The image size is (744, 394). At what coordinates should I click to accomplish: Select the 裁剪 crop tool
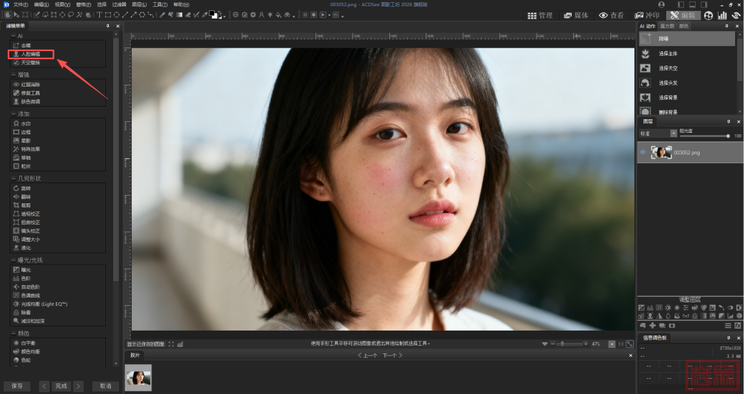click(x=25, y=205)
